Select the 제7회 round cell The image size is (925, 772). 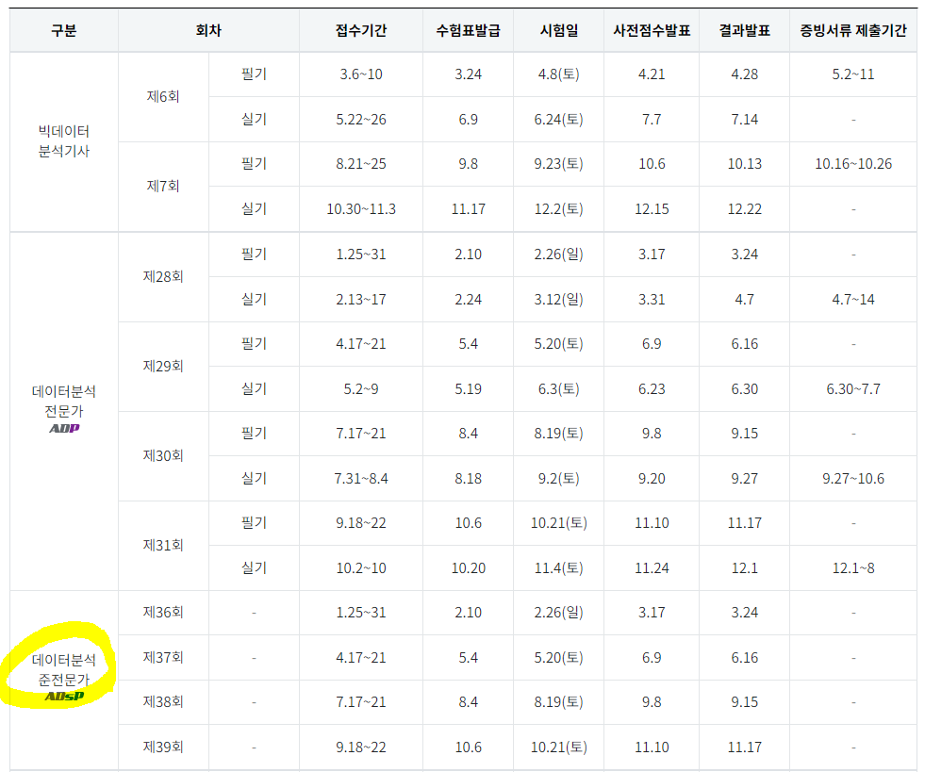pyautogui.click(x=163, y=186)
